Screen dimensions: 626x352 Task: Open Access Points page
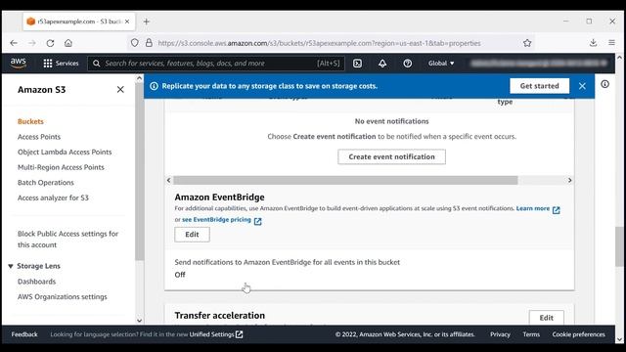pos(39,137)
